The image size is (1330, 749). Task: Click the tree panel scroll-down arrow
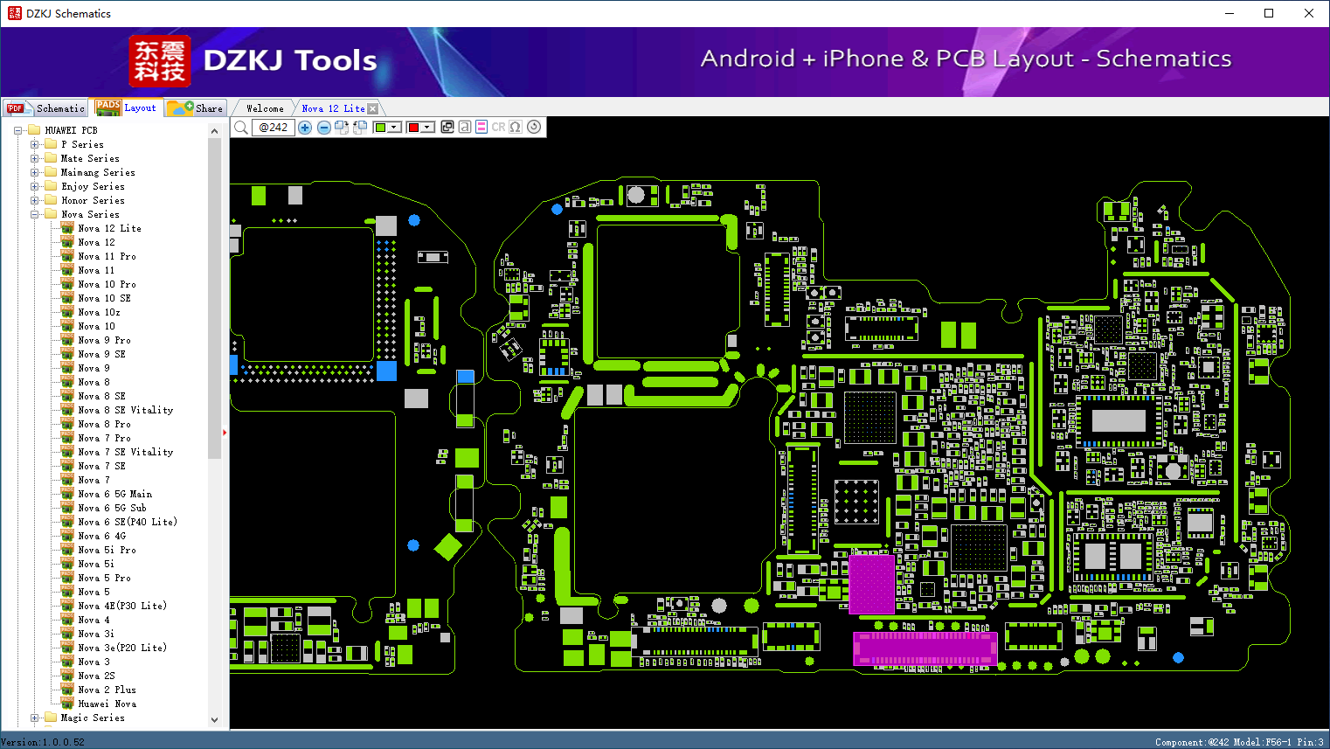click(214, 720)
